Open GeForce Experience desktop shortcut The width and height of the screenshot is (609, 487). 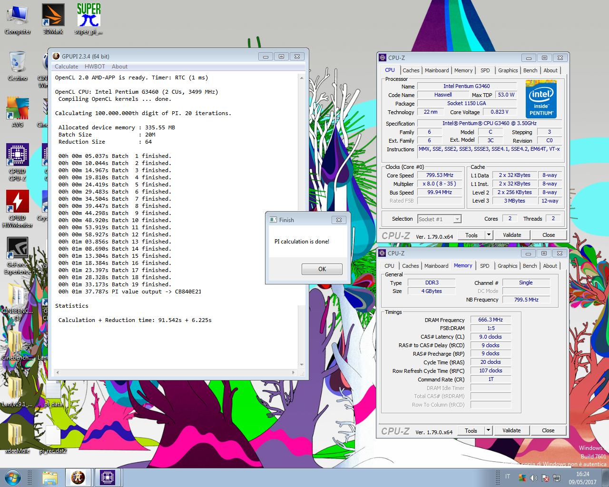pyautogui.click(x=18, y=255)
